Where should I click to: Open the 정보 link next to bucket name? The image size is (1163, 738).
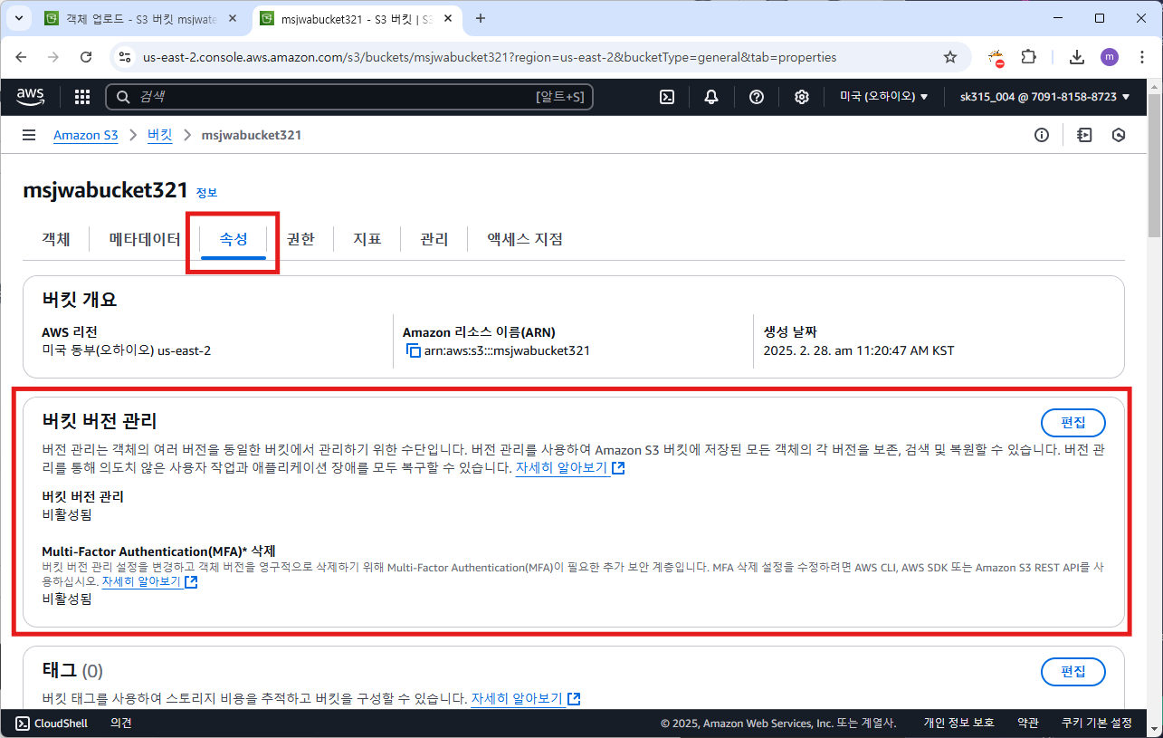point(206,193)
